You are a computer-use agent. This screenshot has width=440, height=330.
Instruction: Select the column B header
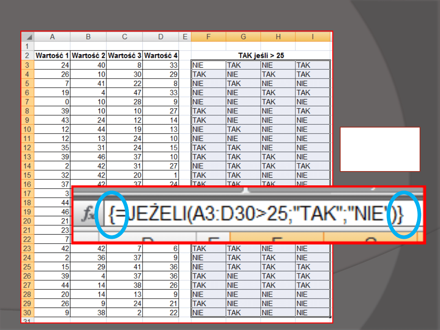pos(88,37)
